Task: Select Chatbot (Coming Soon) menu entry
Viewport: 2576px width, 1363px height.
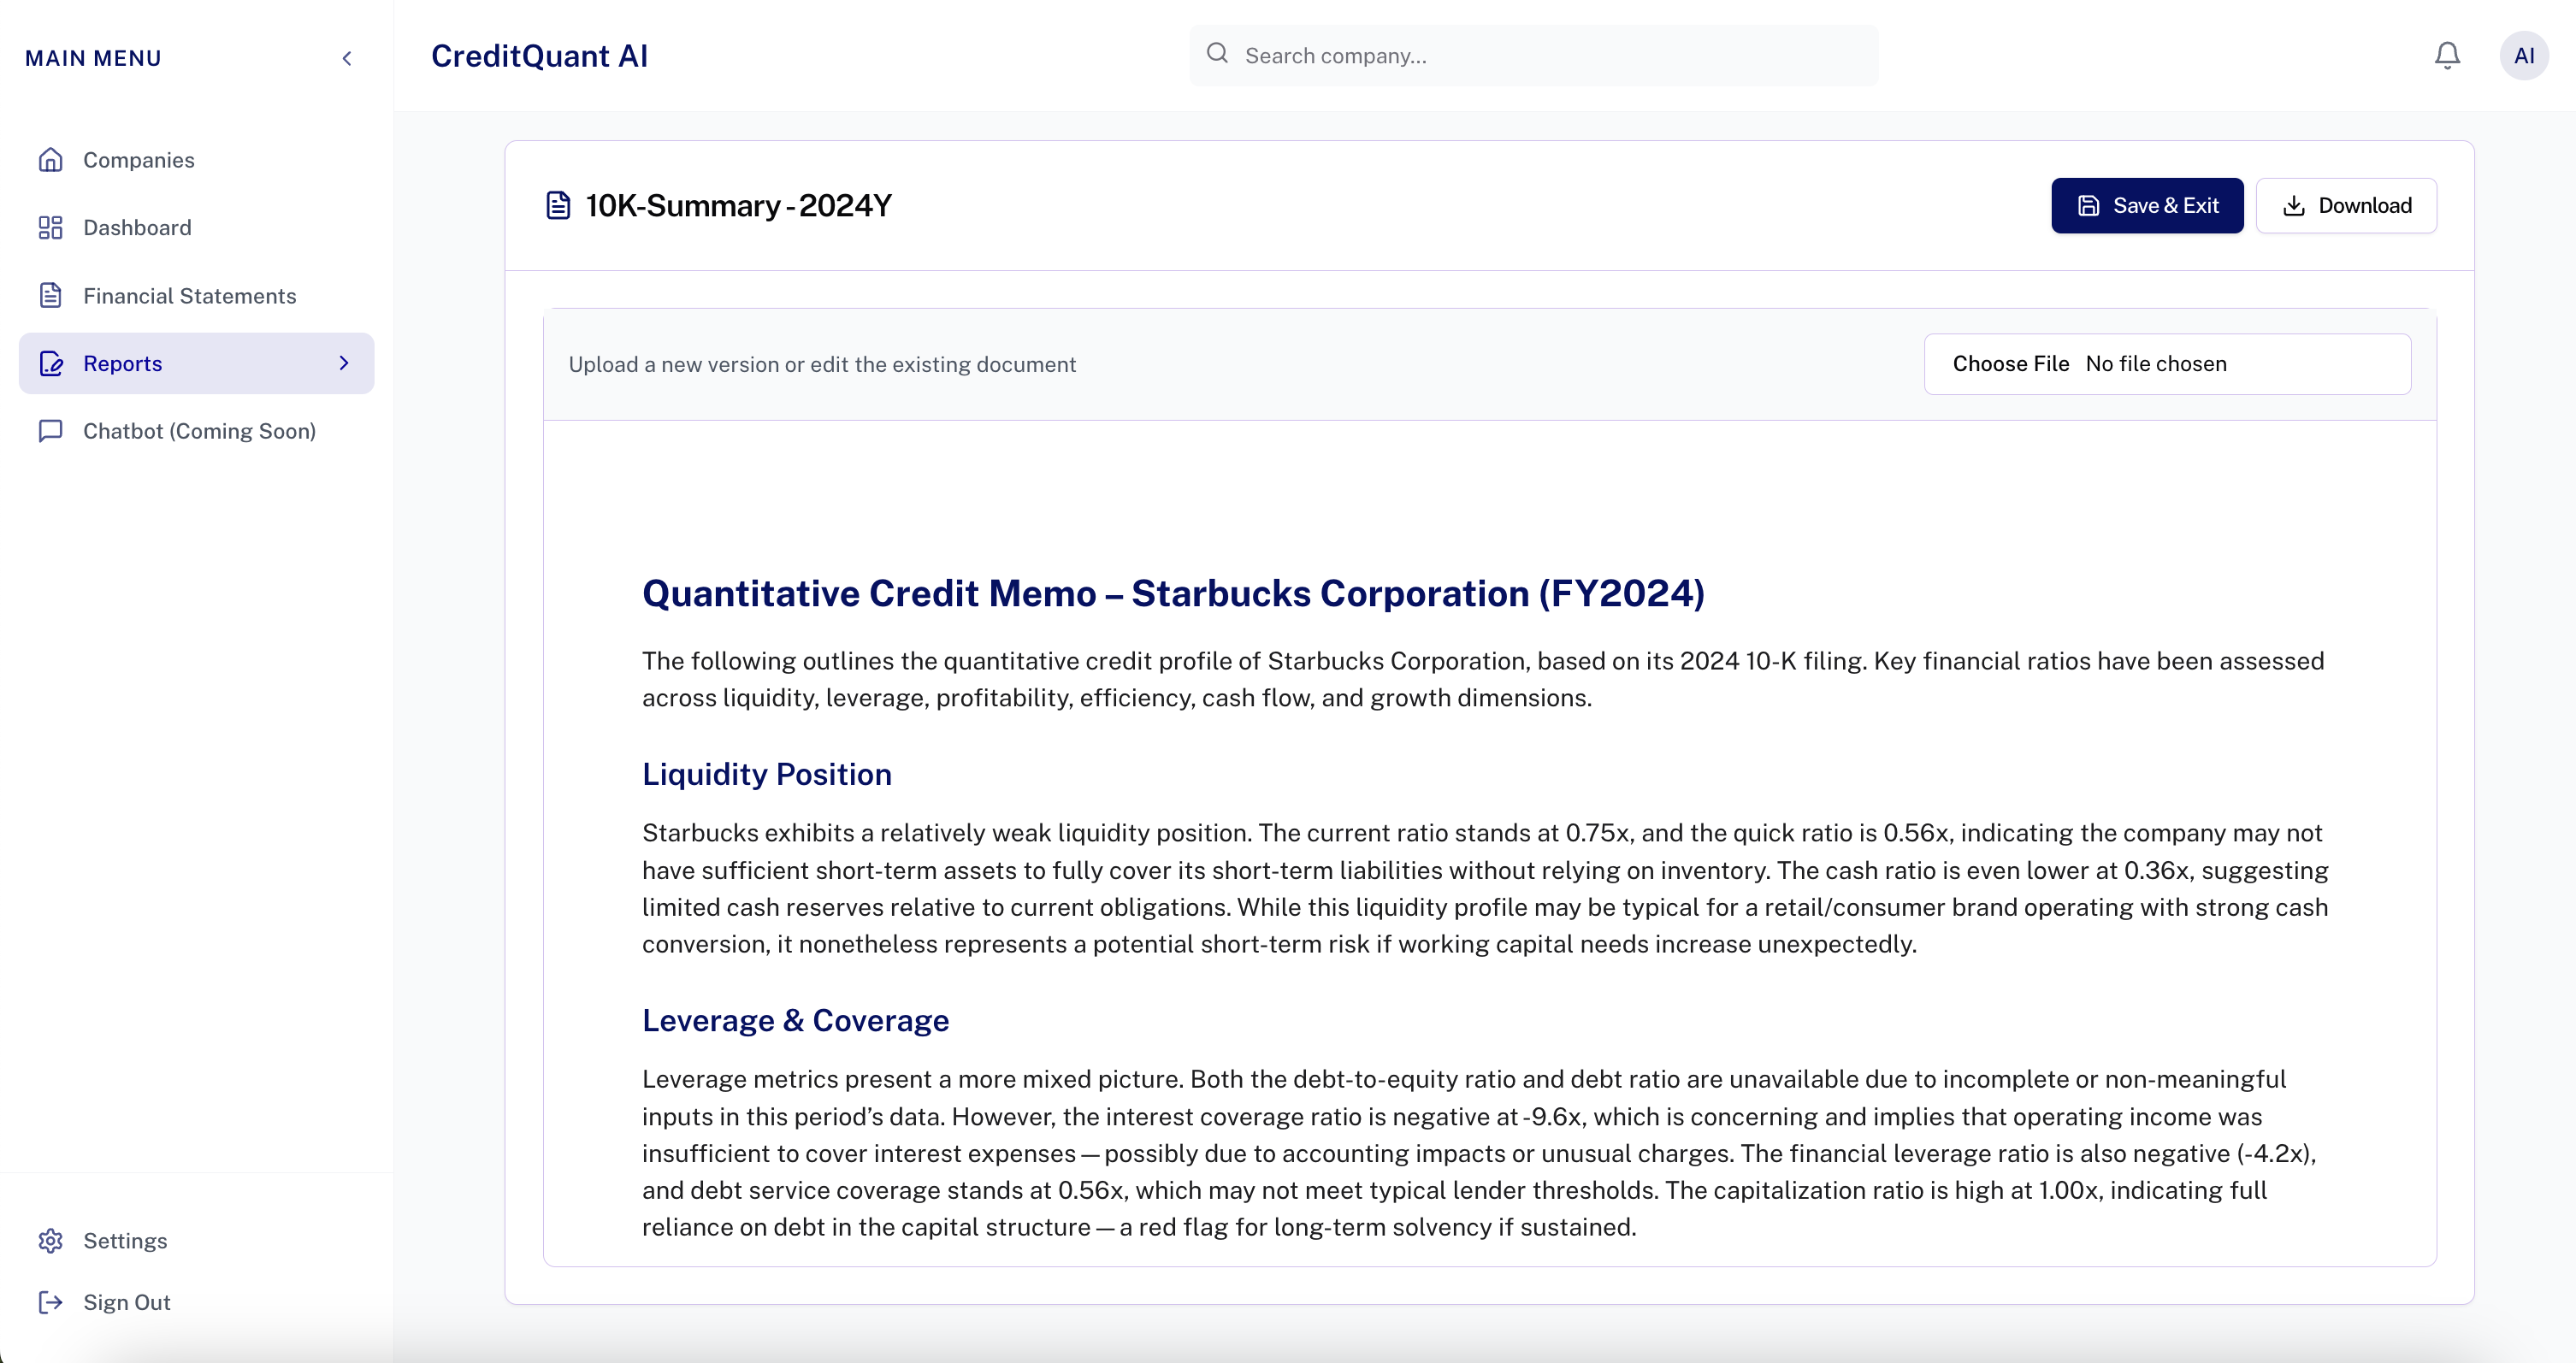Action: click(x=199, y=431)
